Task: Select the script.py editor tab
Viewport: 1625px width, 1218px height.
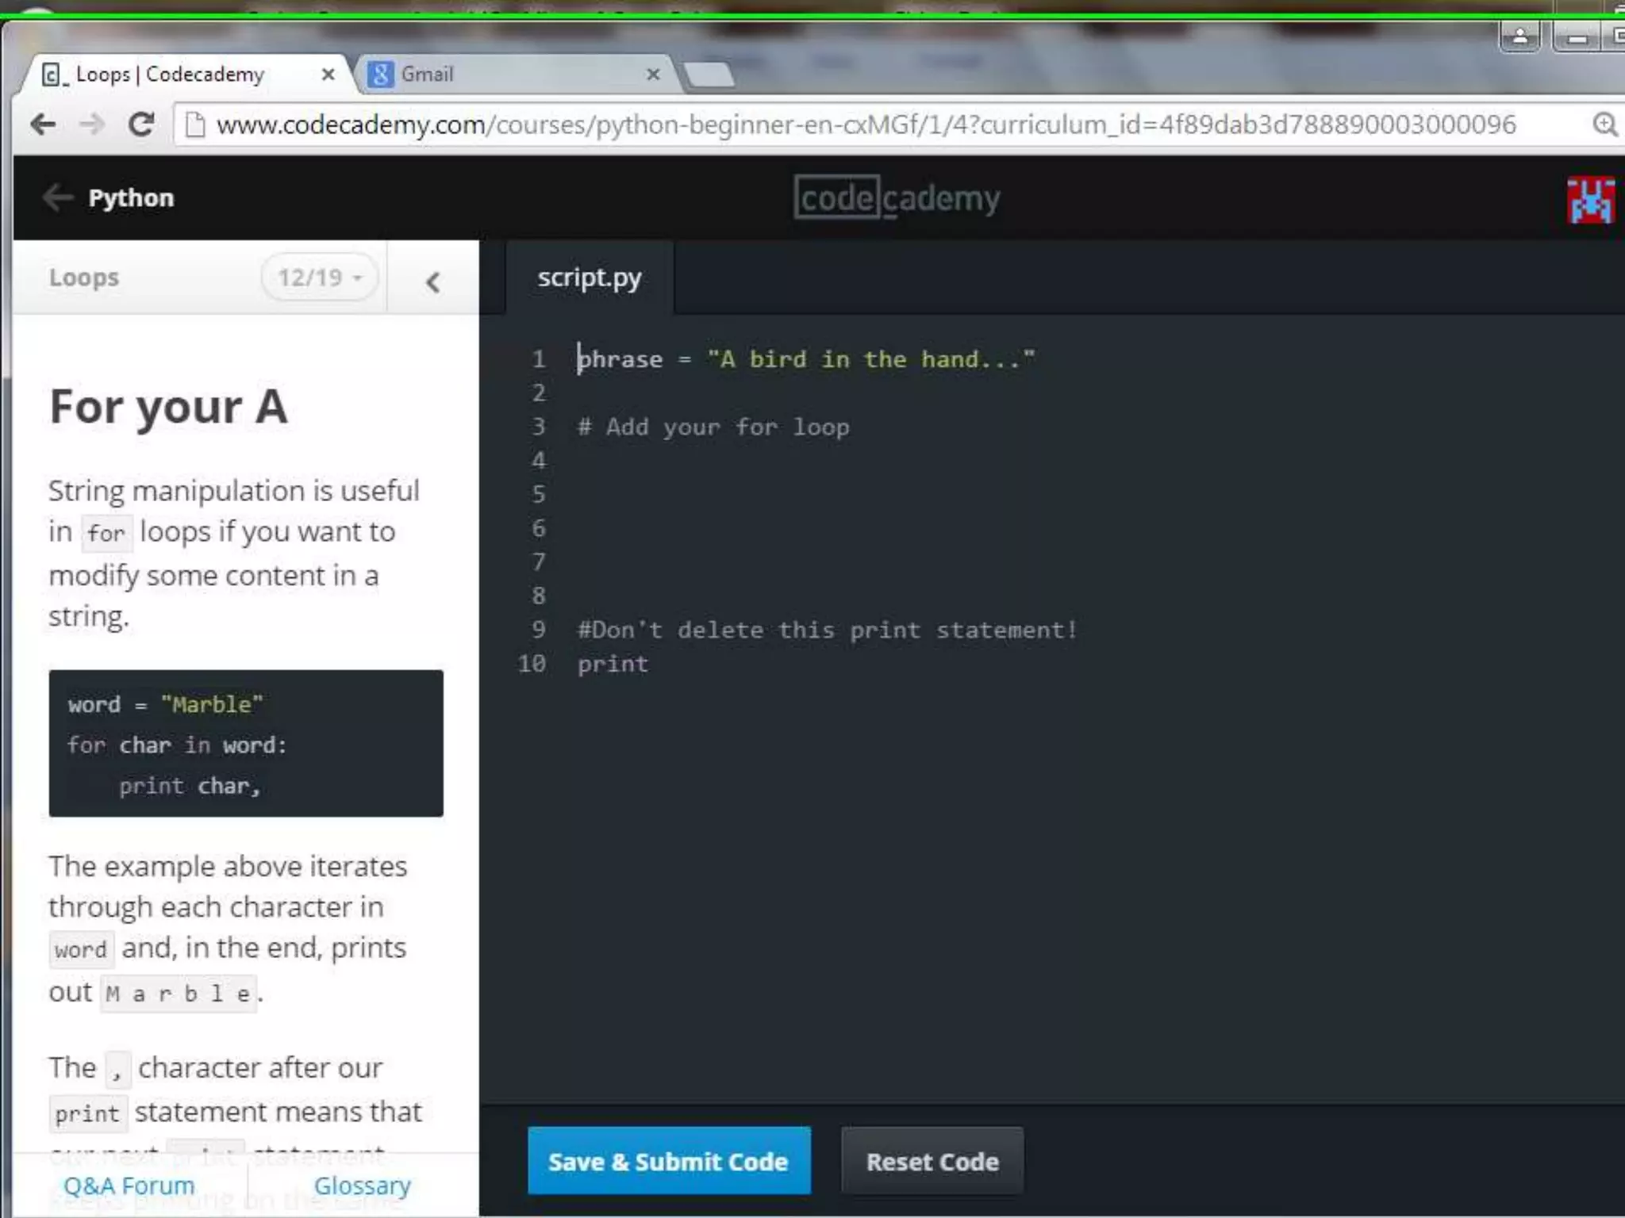Action: pyautogui.click(x=590, y=278)
